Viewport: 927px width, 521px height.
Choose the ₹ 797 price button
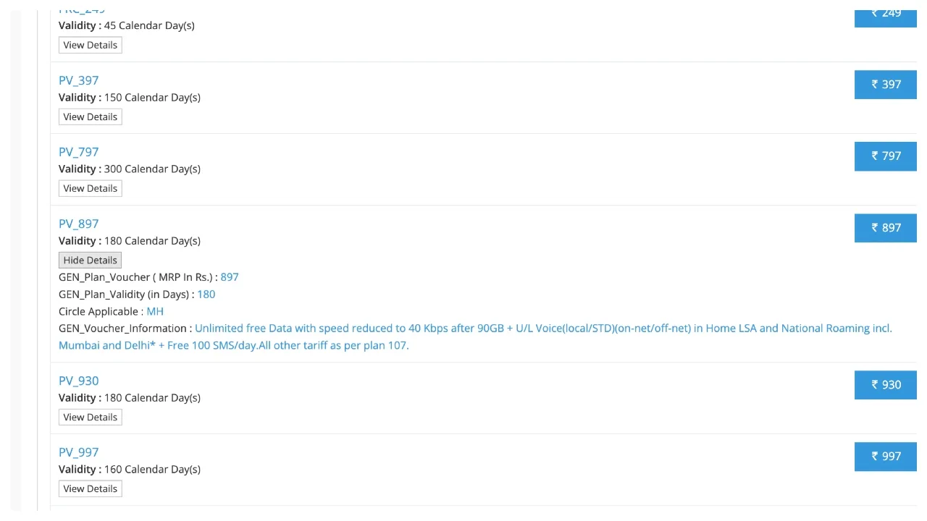point(886,156)
